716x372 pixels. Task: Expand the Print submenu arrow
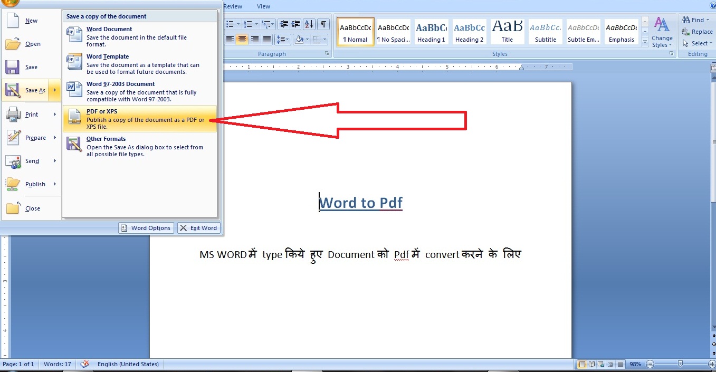coord(55,115)
